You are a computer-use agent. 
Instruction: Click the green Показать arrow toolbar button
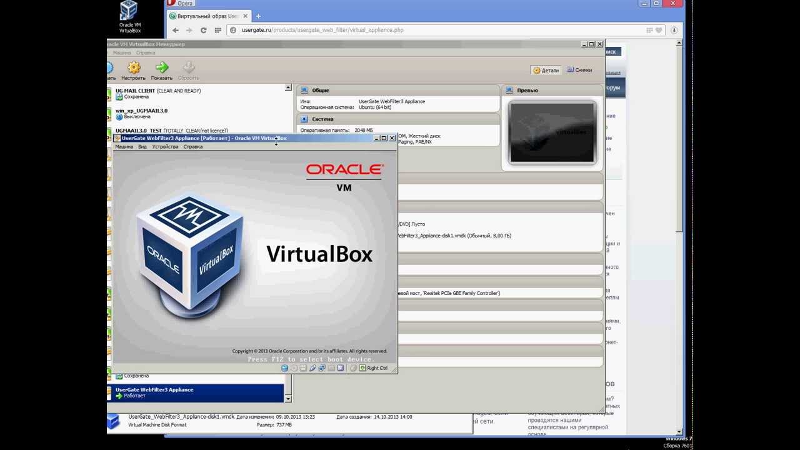[161, 71]
